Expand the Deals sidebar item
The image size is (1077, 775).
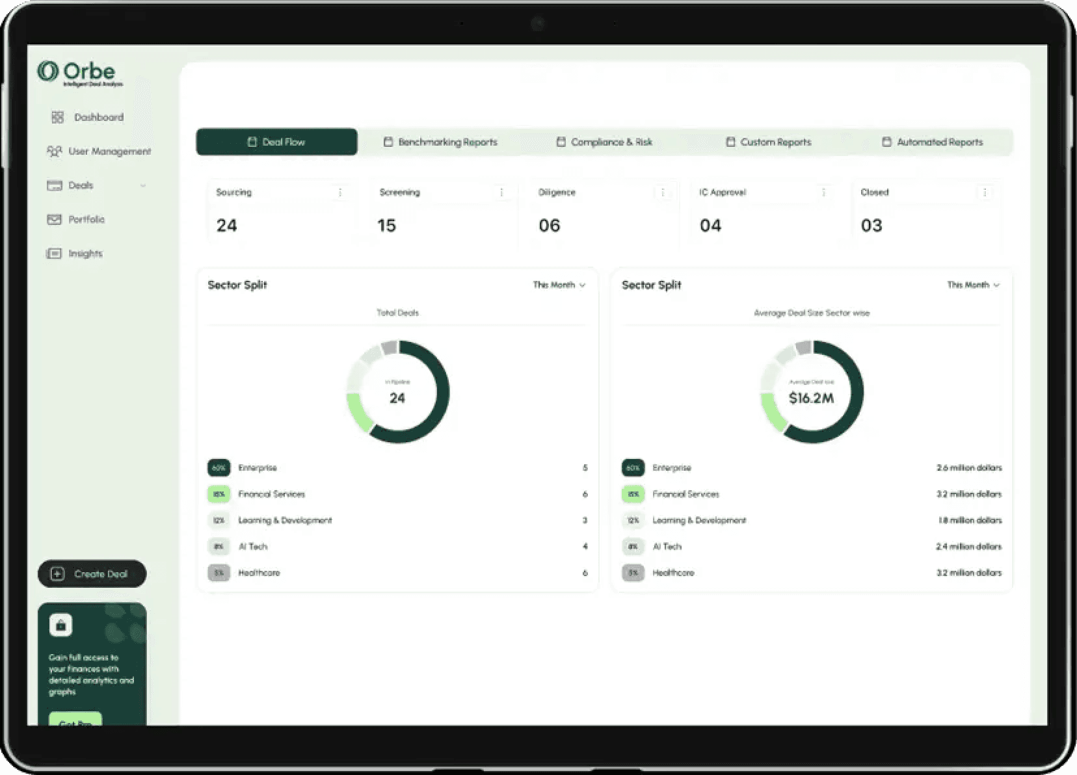click(x=143, y=185)
